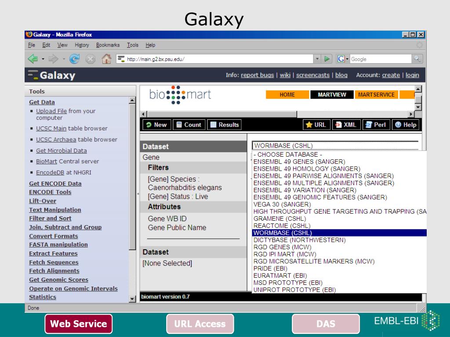Click the Tools panel scroll down arrow
This screenshot has height=337, width=450.
point(132,299)
